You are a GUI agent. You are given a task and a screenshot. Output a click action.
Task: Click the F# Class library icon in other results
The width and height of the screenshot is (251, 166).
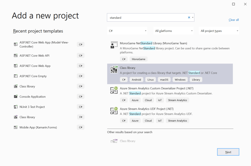[x=114, y=141]
